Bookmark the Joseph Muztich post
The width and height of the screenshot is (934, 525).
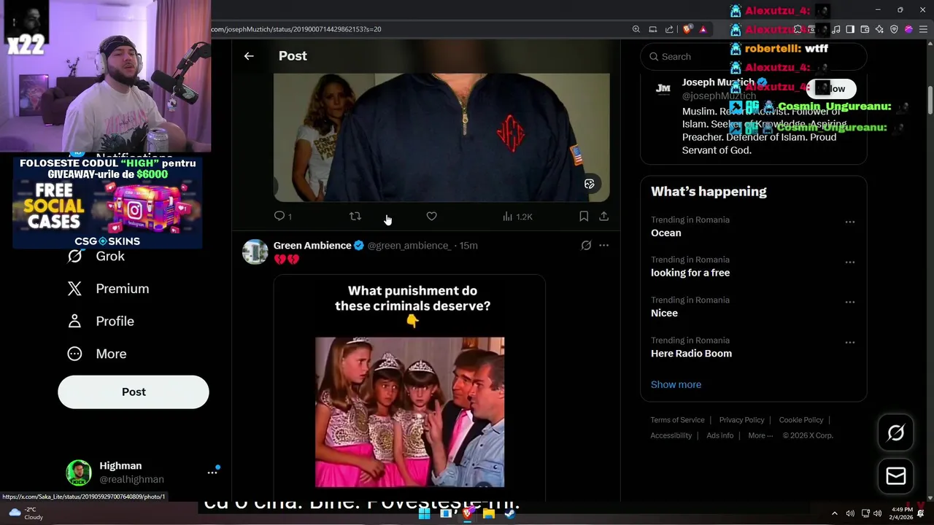pyautogui.click(x=584, y=217)
